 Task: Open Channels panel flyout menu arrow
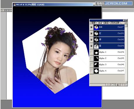[x=126, y=23]
